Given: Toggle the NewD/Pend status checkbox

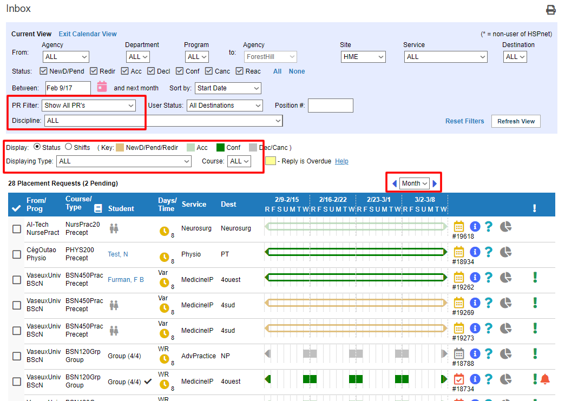Looking at the screenshot, I should click(x=43, y=71).
